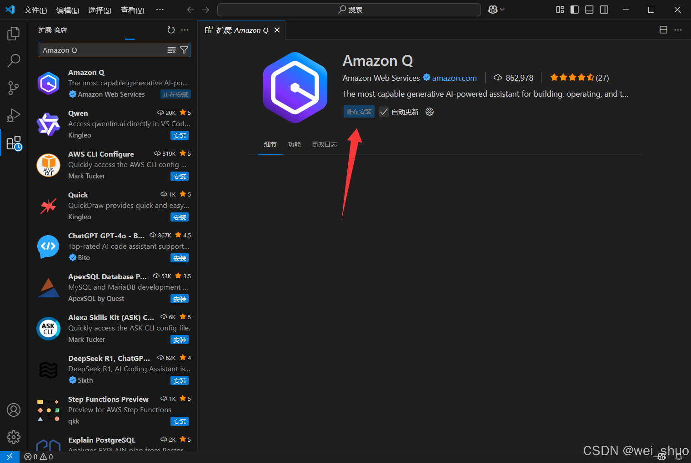
Task: Install the ChatGPT GPT-4o extension
Action: pos(180,258)
